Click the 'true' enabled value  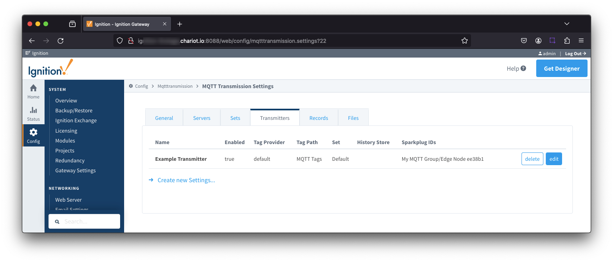tap(230, 159)
